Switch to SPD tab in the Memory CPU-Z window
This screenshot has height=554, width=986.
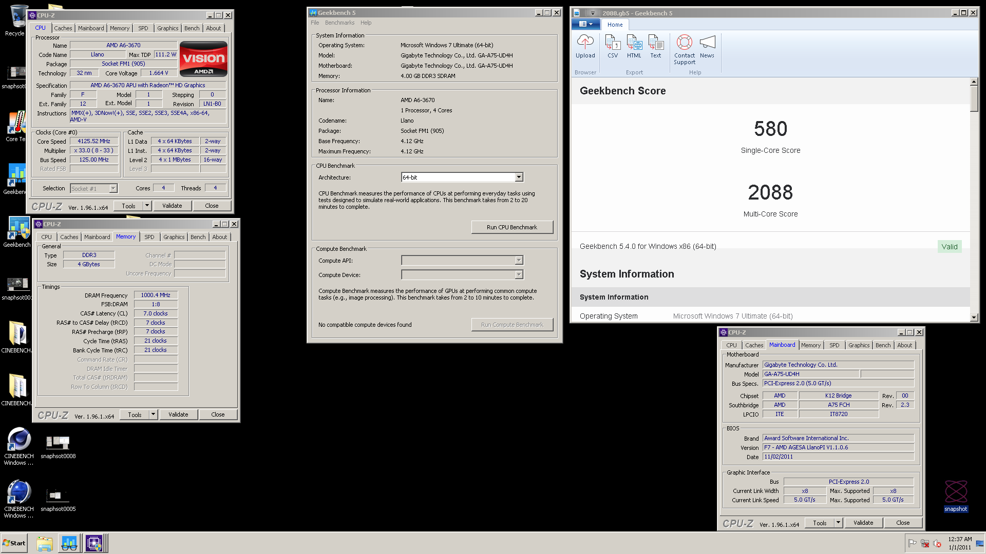click(149, 237)
